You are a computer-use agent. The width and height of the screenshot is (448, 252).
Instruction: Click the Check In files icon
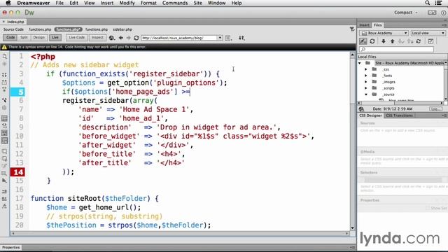tap(409, 41)
